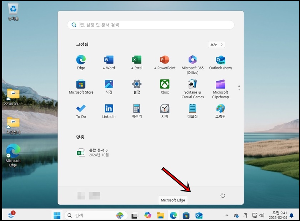Viewport: 300px width, 221px height.
Task: Open Edge from pinned apps
Action: (81, 62)
